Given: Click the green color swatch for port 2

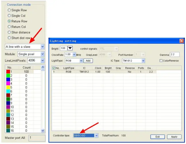Looking at the screenshot, I should [x=8, y=75].
